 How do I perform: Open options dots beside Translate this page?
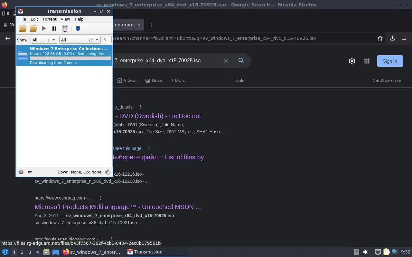pyautogui.click(x=149, y=148)
